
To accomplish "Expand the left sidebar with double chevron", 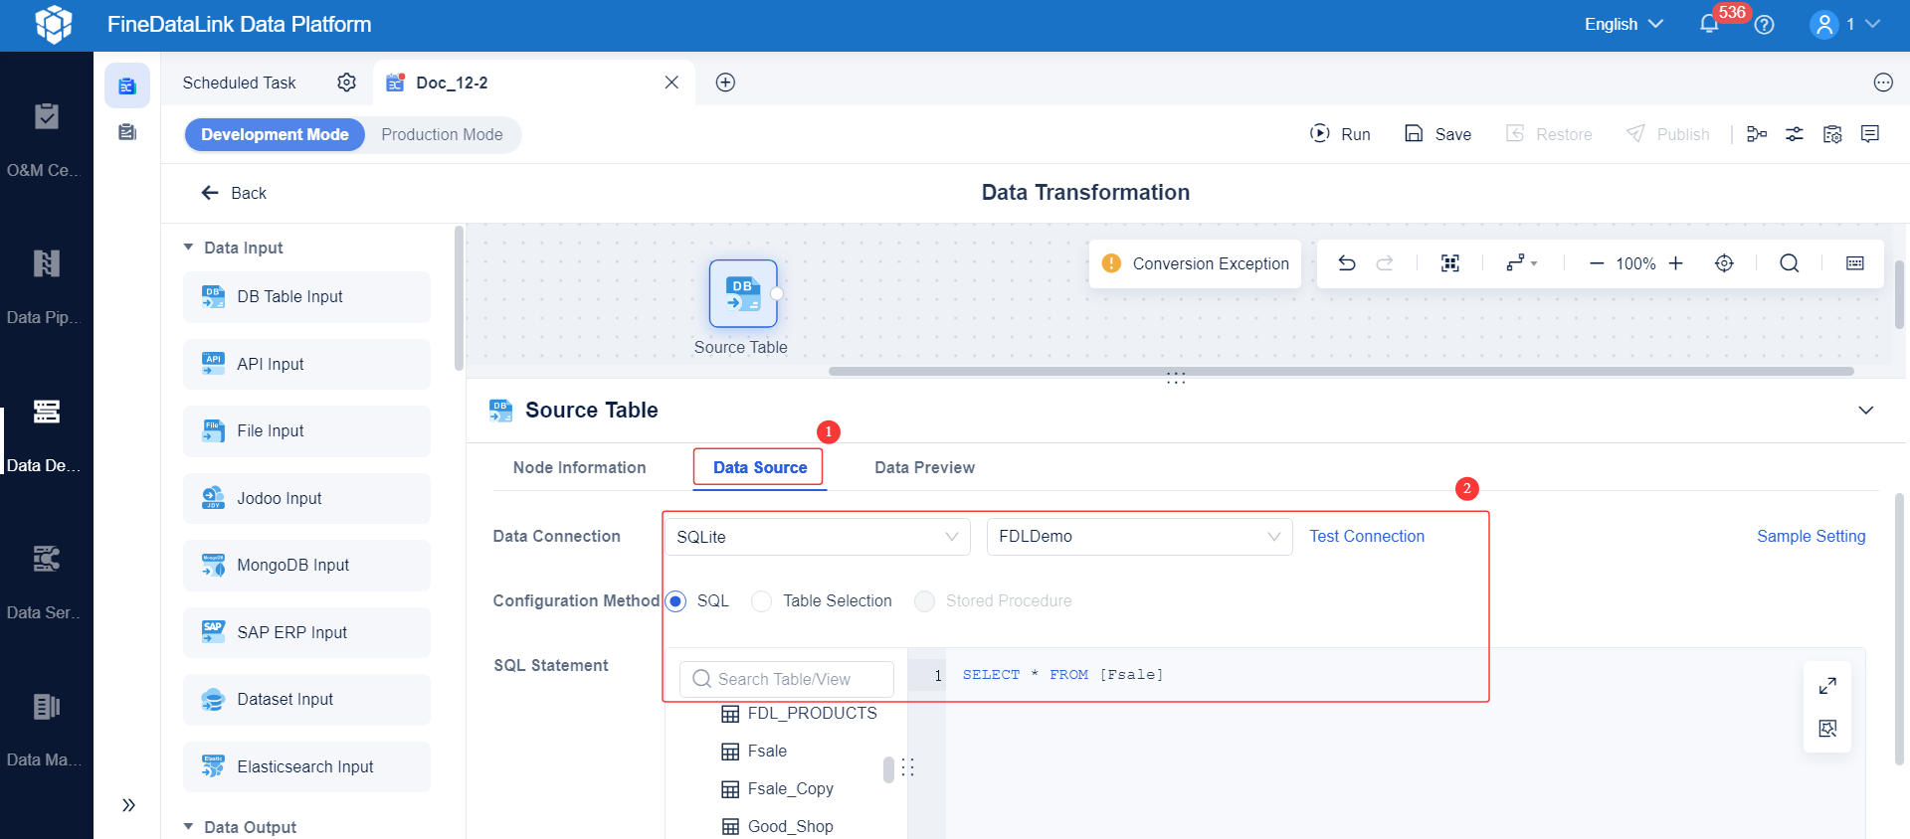I will (x=128, y=805).
